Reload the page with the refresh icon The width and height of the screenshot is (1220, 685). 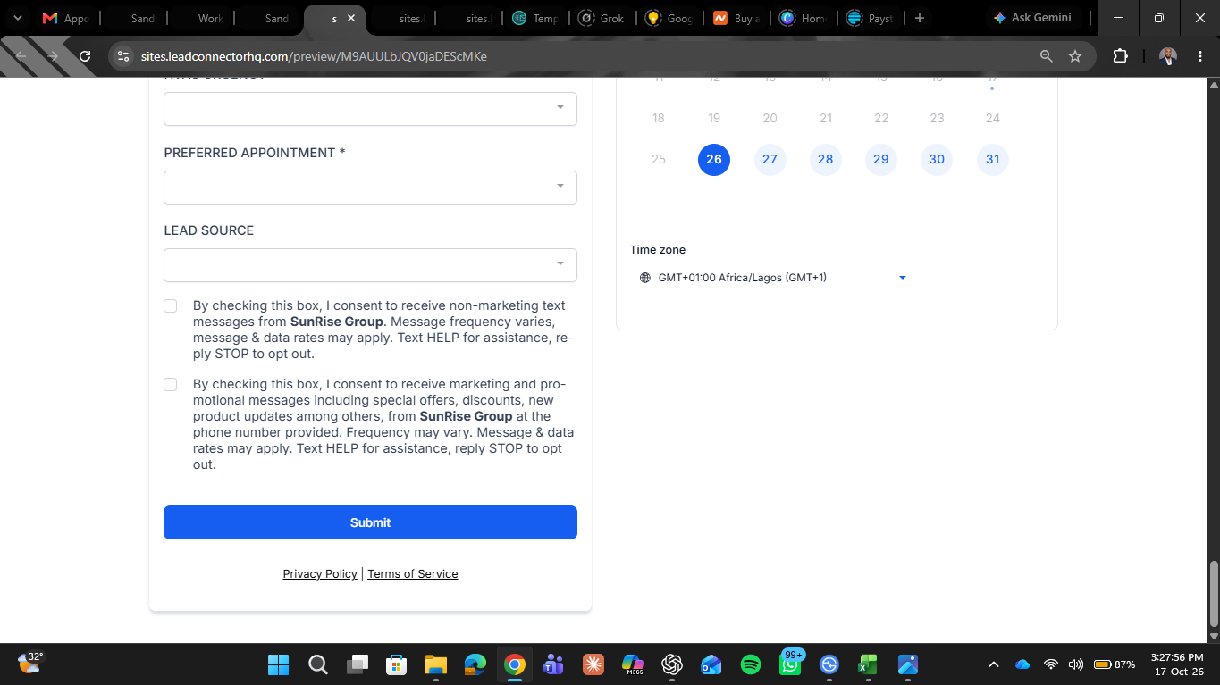tap(85, 56)
